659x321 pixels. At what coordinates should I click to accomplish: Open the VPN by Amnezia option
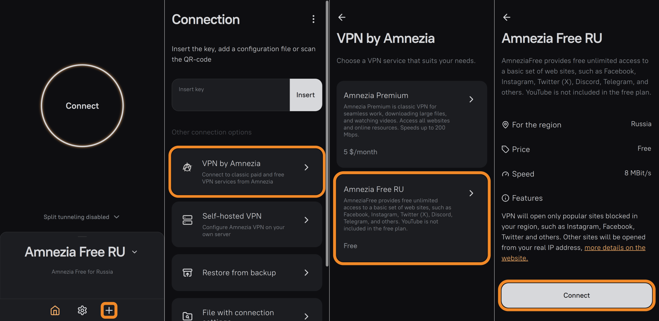[246, 172]
